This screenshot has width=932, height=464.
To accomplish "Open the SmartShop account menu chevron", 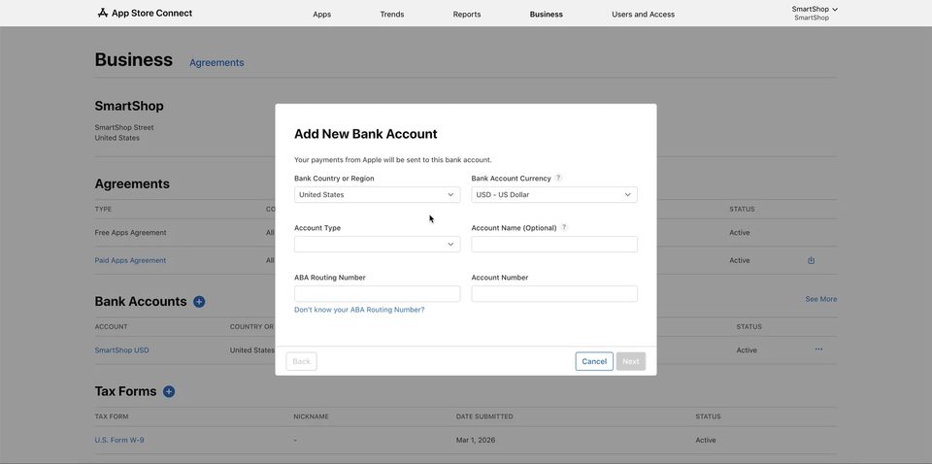I will point(835,10).
